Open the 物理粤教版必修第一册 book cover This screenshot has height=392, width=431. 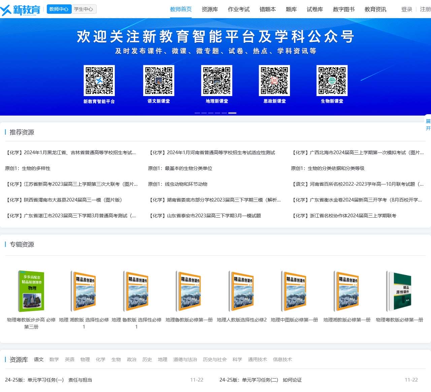coord(399,291)
